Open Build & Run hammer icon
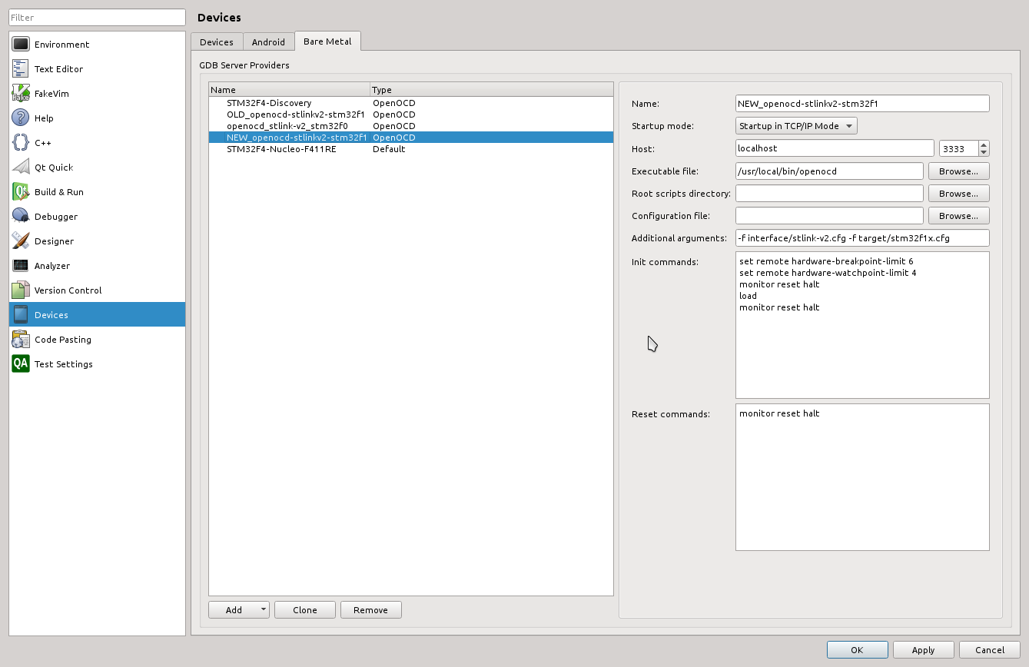Image resolution: width=1029 pixels, height=667 pixels. tap(21, 192)
